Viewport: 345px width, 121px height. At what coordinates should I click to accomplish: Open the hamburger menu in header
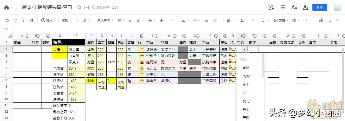[x=283, y=7]
